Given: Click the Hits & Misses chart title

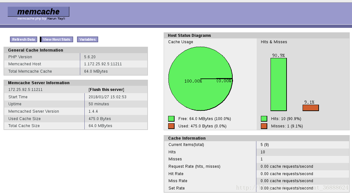Looking at the screenshot, I should (x=274, y=42).
